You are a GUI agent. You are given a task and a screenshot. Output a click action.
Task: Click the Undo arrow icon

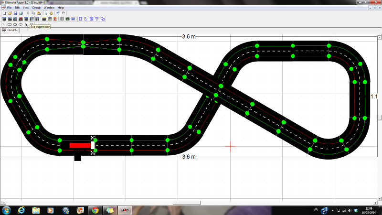point(58,13)
